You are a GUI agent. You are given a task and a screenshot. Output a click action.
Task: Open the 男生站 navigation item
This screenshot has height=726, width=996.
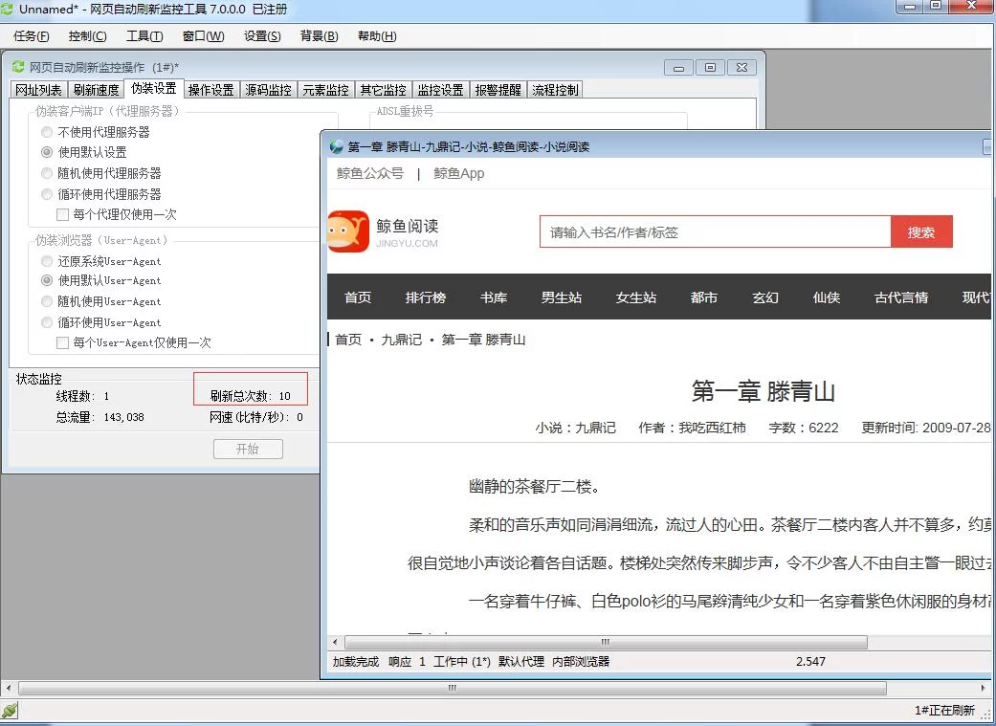(x=562, y=297)
